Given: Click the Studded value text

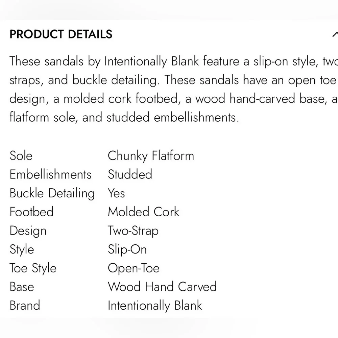Looking at the screenshot, I should (x=130, y=174).
